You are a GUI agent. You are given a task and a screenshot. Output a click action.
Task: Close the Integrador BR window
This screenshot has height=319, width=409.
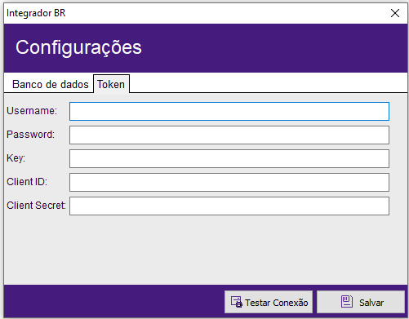[x=395, y=13]
